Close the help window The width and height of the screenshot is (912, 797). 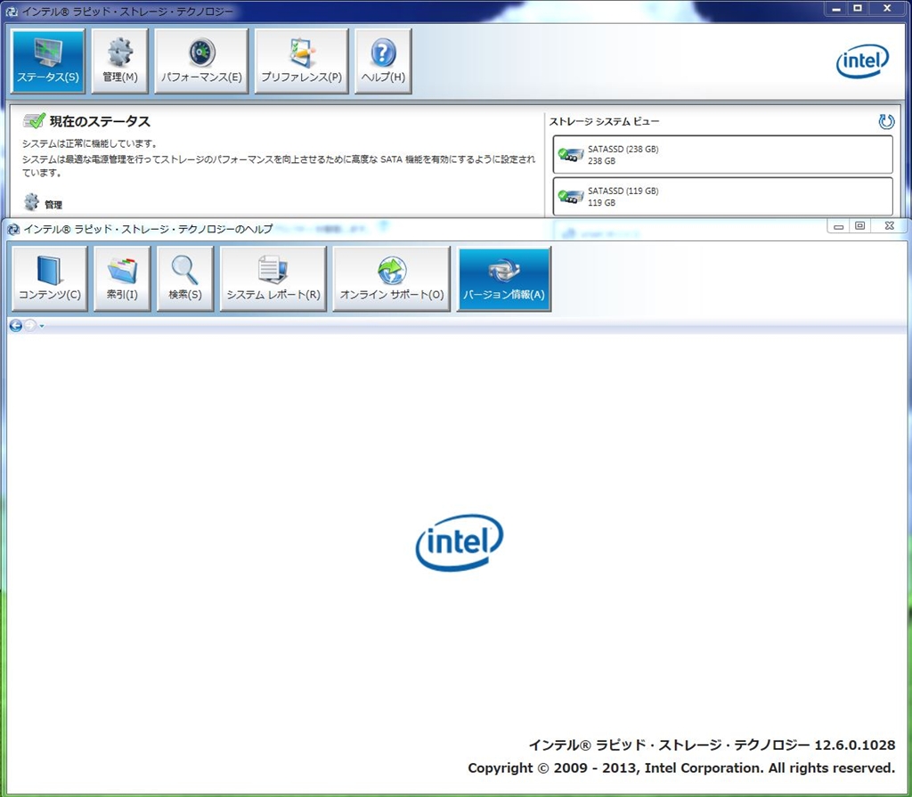click(x=889, y=226)
